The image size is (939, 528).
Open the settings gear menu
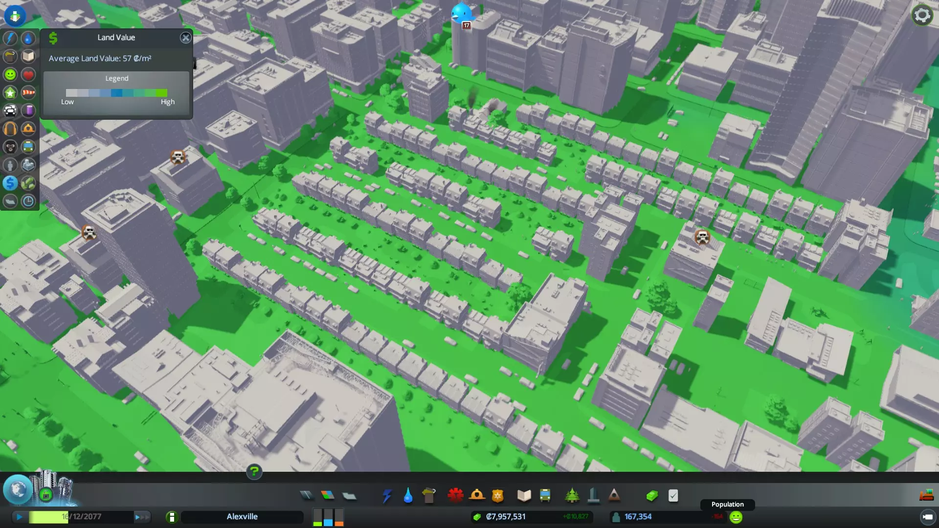(922, 15)
